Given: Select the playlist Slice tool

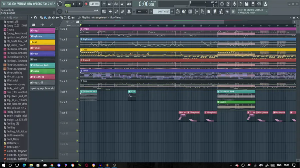Looking at the screenshot, I should pos(61,18).
